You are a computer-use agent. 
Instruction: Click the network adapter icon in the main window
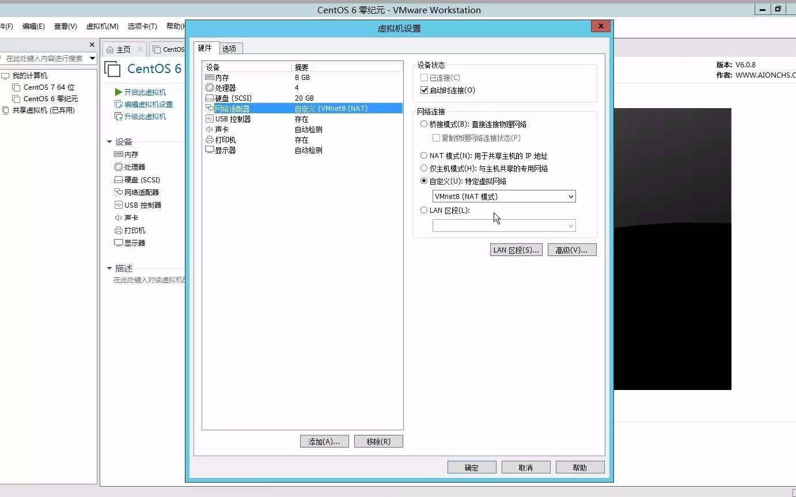(x=119, y=192)
